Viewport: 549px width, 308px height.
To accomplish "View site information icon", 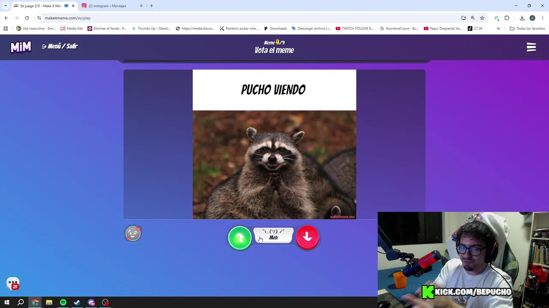I will (x=39, y=18).
